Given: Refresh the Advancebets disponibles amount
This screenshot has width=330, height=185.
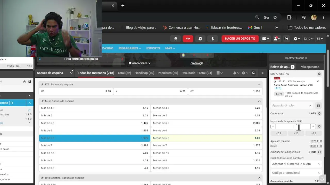Looking at the screenshot, I should (x=319, y=152).
